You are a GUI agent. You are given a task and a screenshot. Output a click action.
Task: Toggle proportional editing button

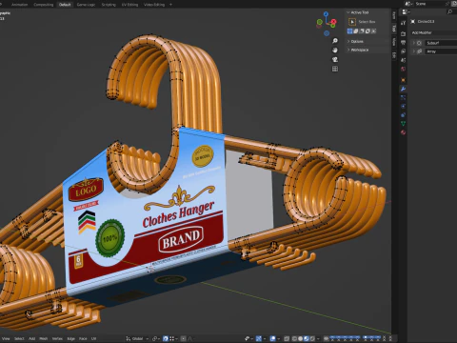point(183,338)
